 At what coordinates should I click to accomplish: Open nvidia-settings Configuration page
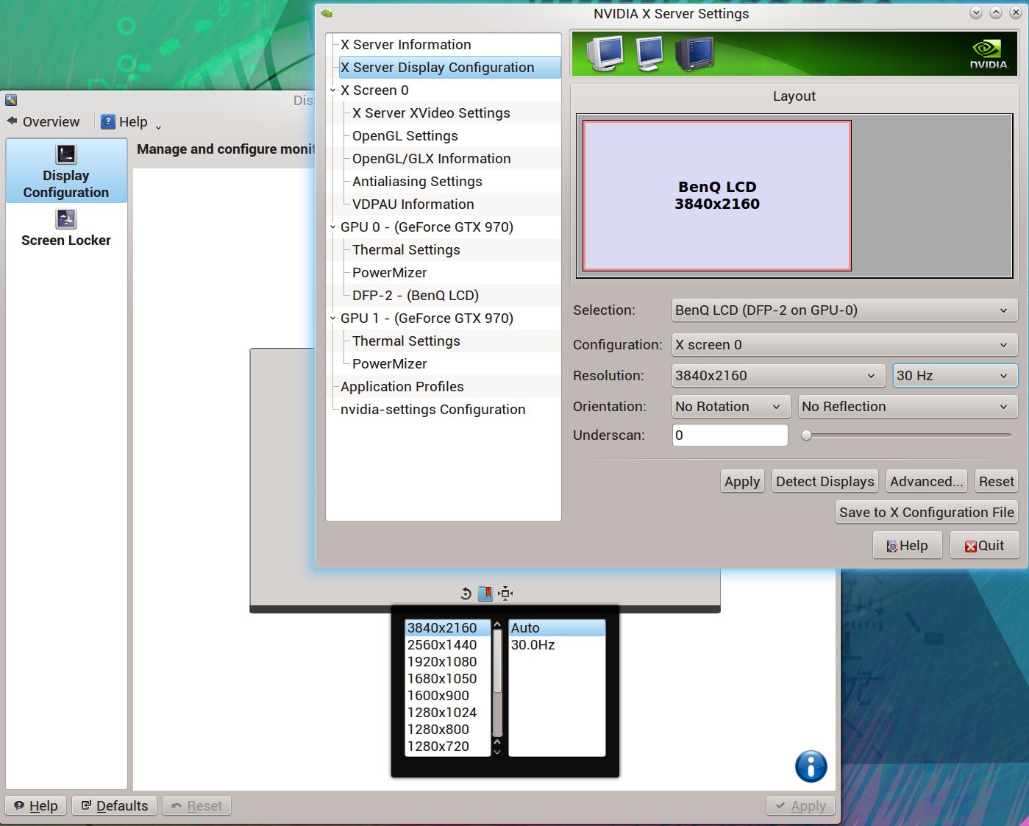(432, 410)
